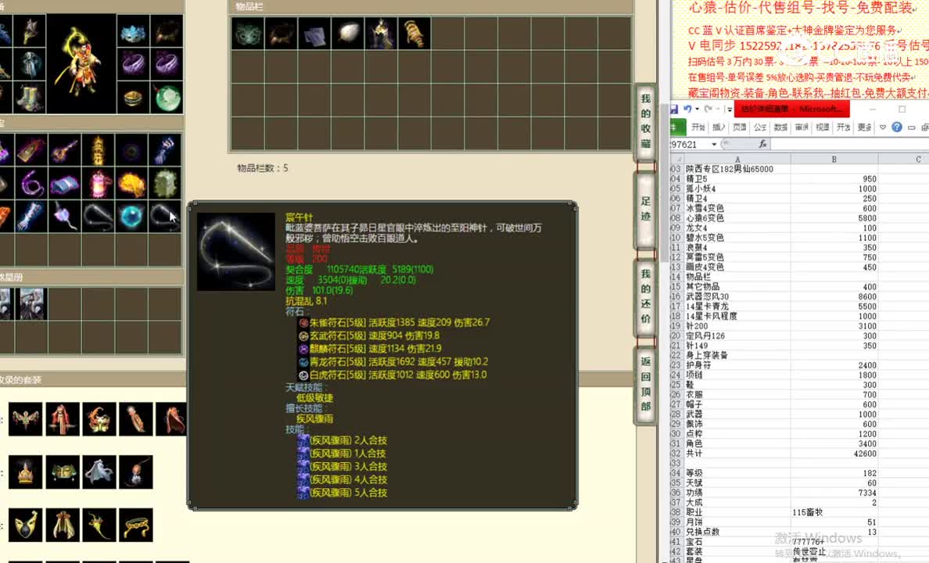Select the golden belt equipment icon

[133, 97]
